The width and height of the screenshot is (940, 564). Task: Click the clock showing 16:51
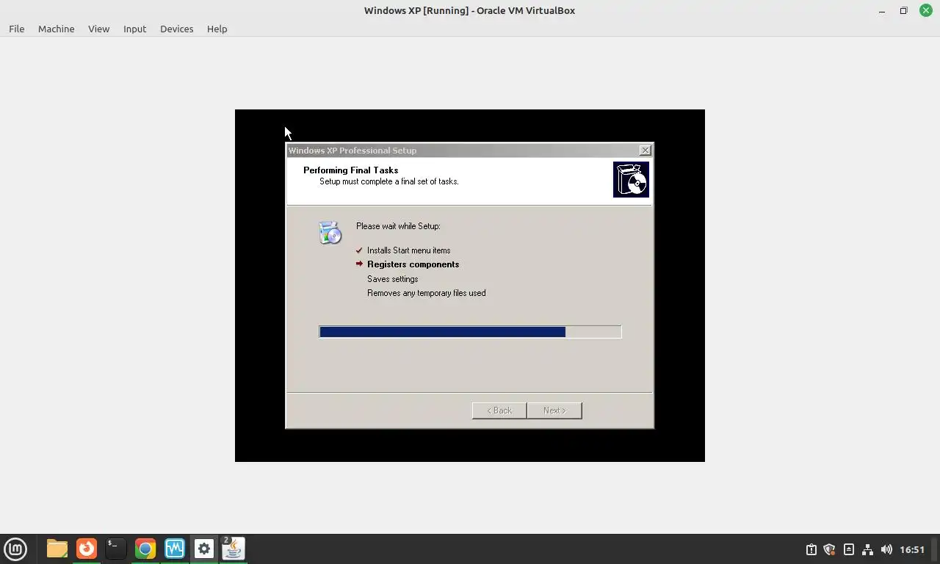click(x=912, y=549)
